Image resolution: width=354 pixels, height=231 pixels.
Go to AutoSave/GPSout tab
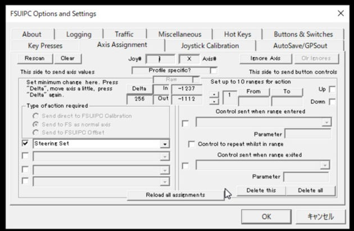point(300,46)
